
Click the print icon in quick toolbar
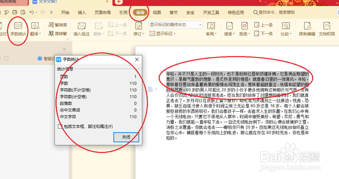coord(15,12)
